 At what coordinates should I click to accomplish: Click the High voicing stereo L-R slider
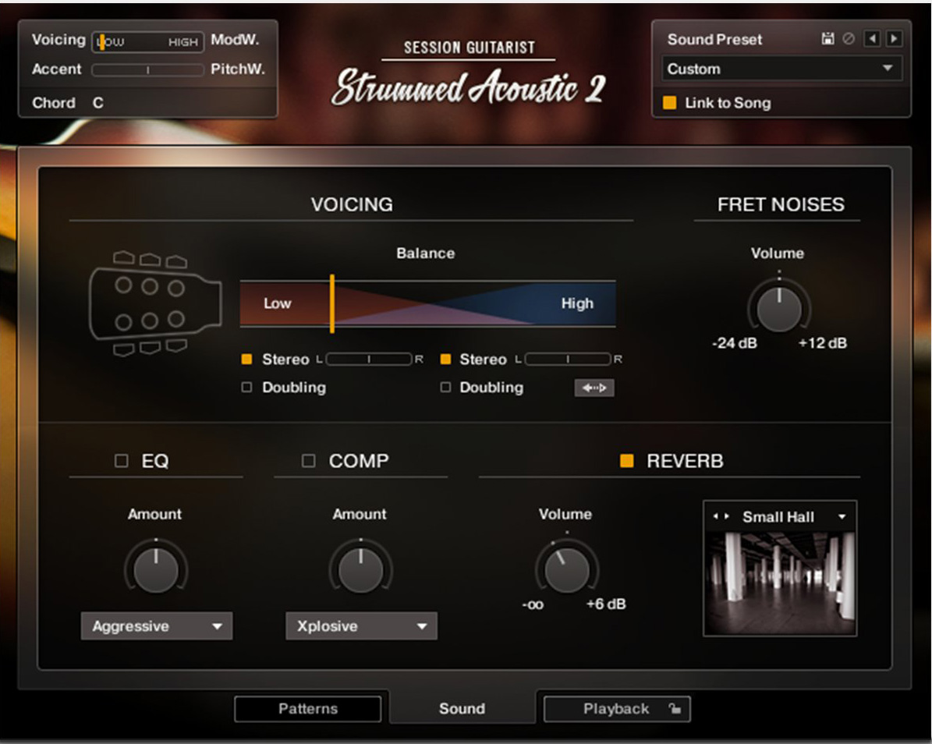[568, 359]
